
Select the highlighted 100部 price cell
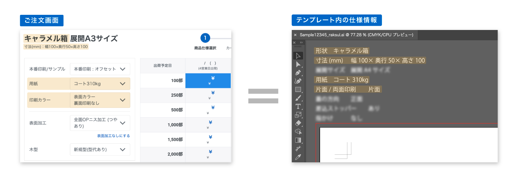click(208, 81)
